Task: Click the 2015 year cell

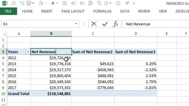Action: pos(19,76)
